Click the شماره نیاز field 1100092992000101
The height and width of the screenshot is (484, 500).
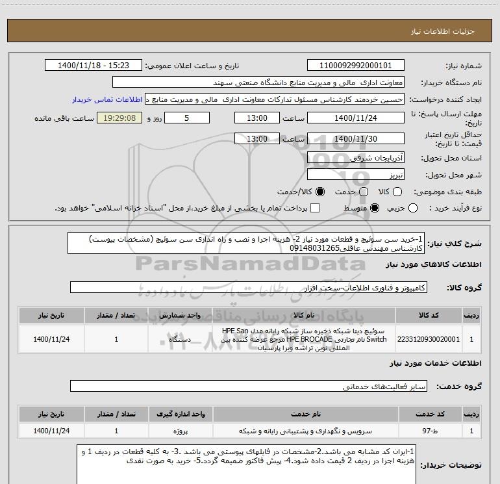pyautogui.click(x=356, y=66)
